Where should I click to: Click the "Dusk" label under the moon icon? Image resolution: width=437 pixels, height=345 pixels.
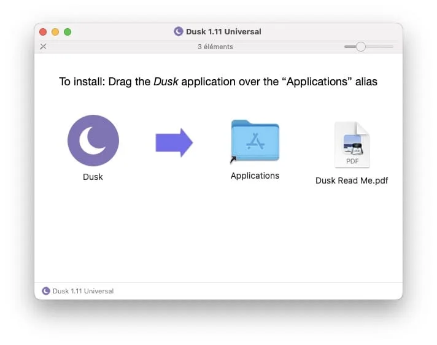coord(93,177)
